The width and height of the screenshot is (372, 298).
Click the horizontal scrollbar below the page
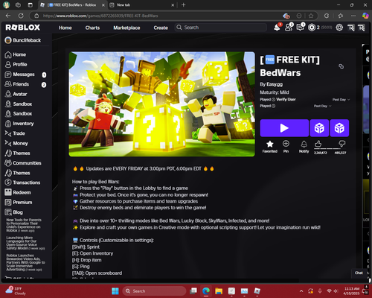pyautogui.click(x=150, y=281)
